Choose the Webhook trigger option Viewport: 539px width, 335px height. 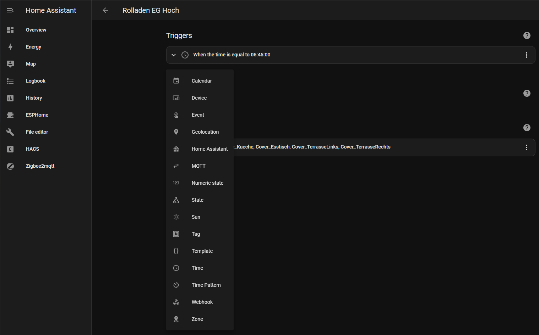click(x=202, y=302)
